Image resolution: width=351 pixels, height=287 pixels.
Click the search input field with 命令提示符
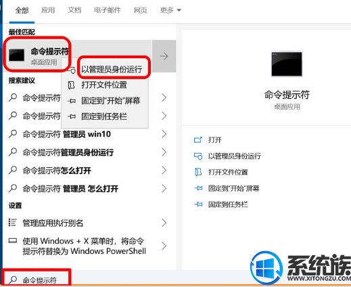pos(36,280)
